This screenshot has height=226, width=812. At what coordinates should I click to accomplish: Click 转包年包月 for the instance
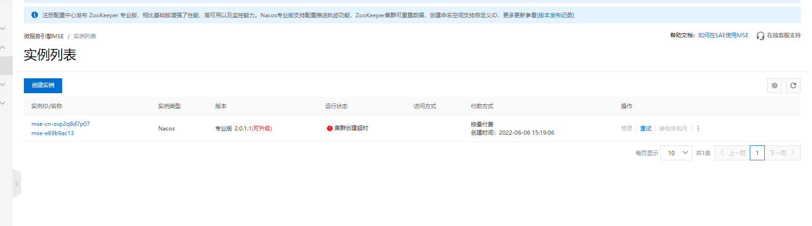tap(673, 129)
